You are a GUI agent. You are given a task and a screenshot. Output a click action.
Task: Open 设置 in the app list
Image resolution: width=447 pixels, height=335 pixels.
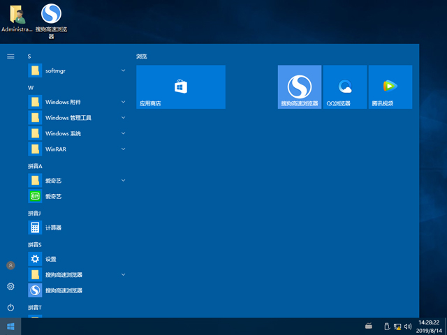77,259
